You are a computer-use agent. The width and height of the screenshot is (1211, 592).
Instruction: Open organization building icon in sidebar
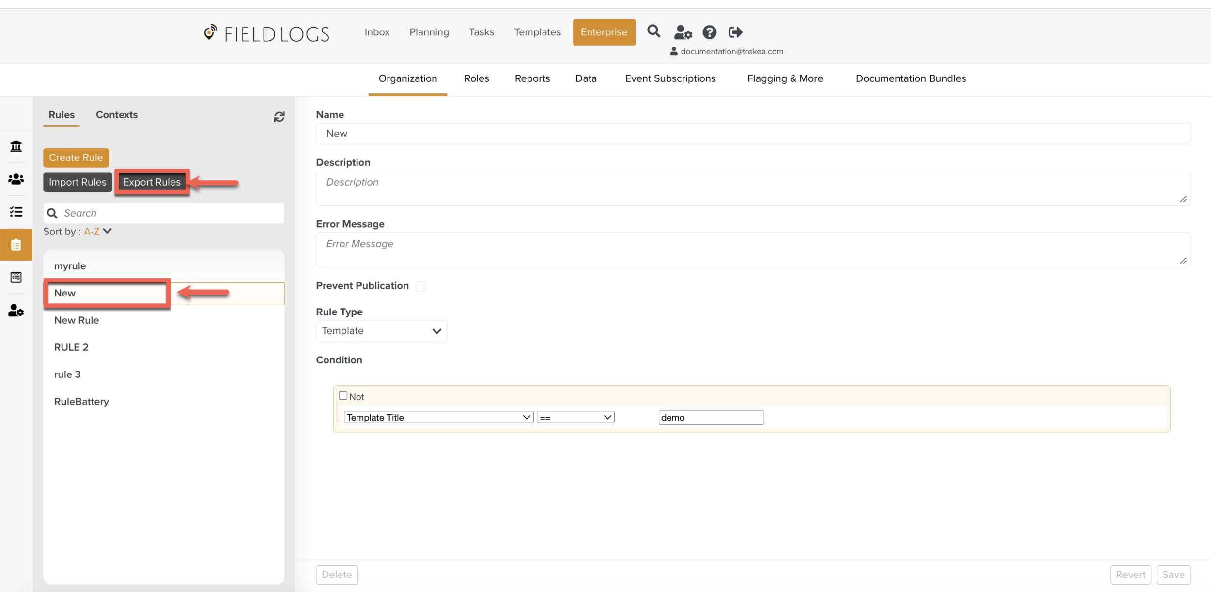click(16, 146)
